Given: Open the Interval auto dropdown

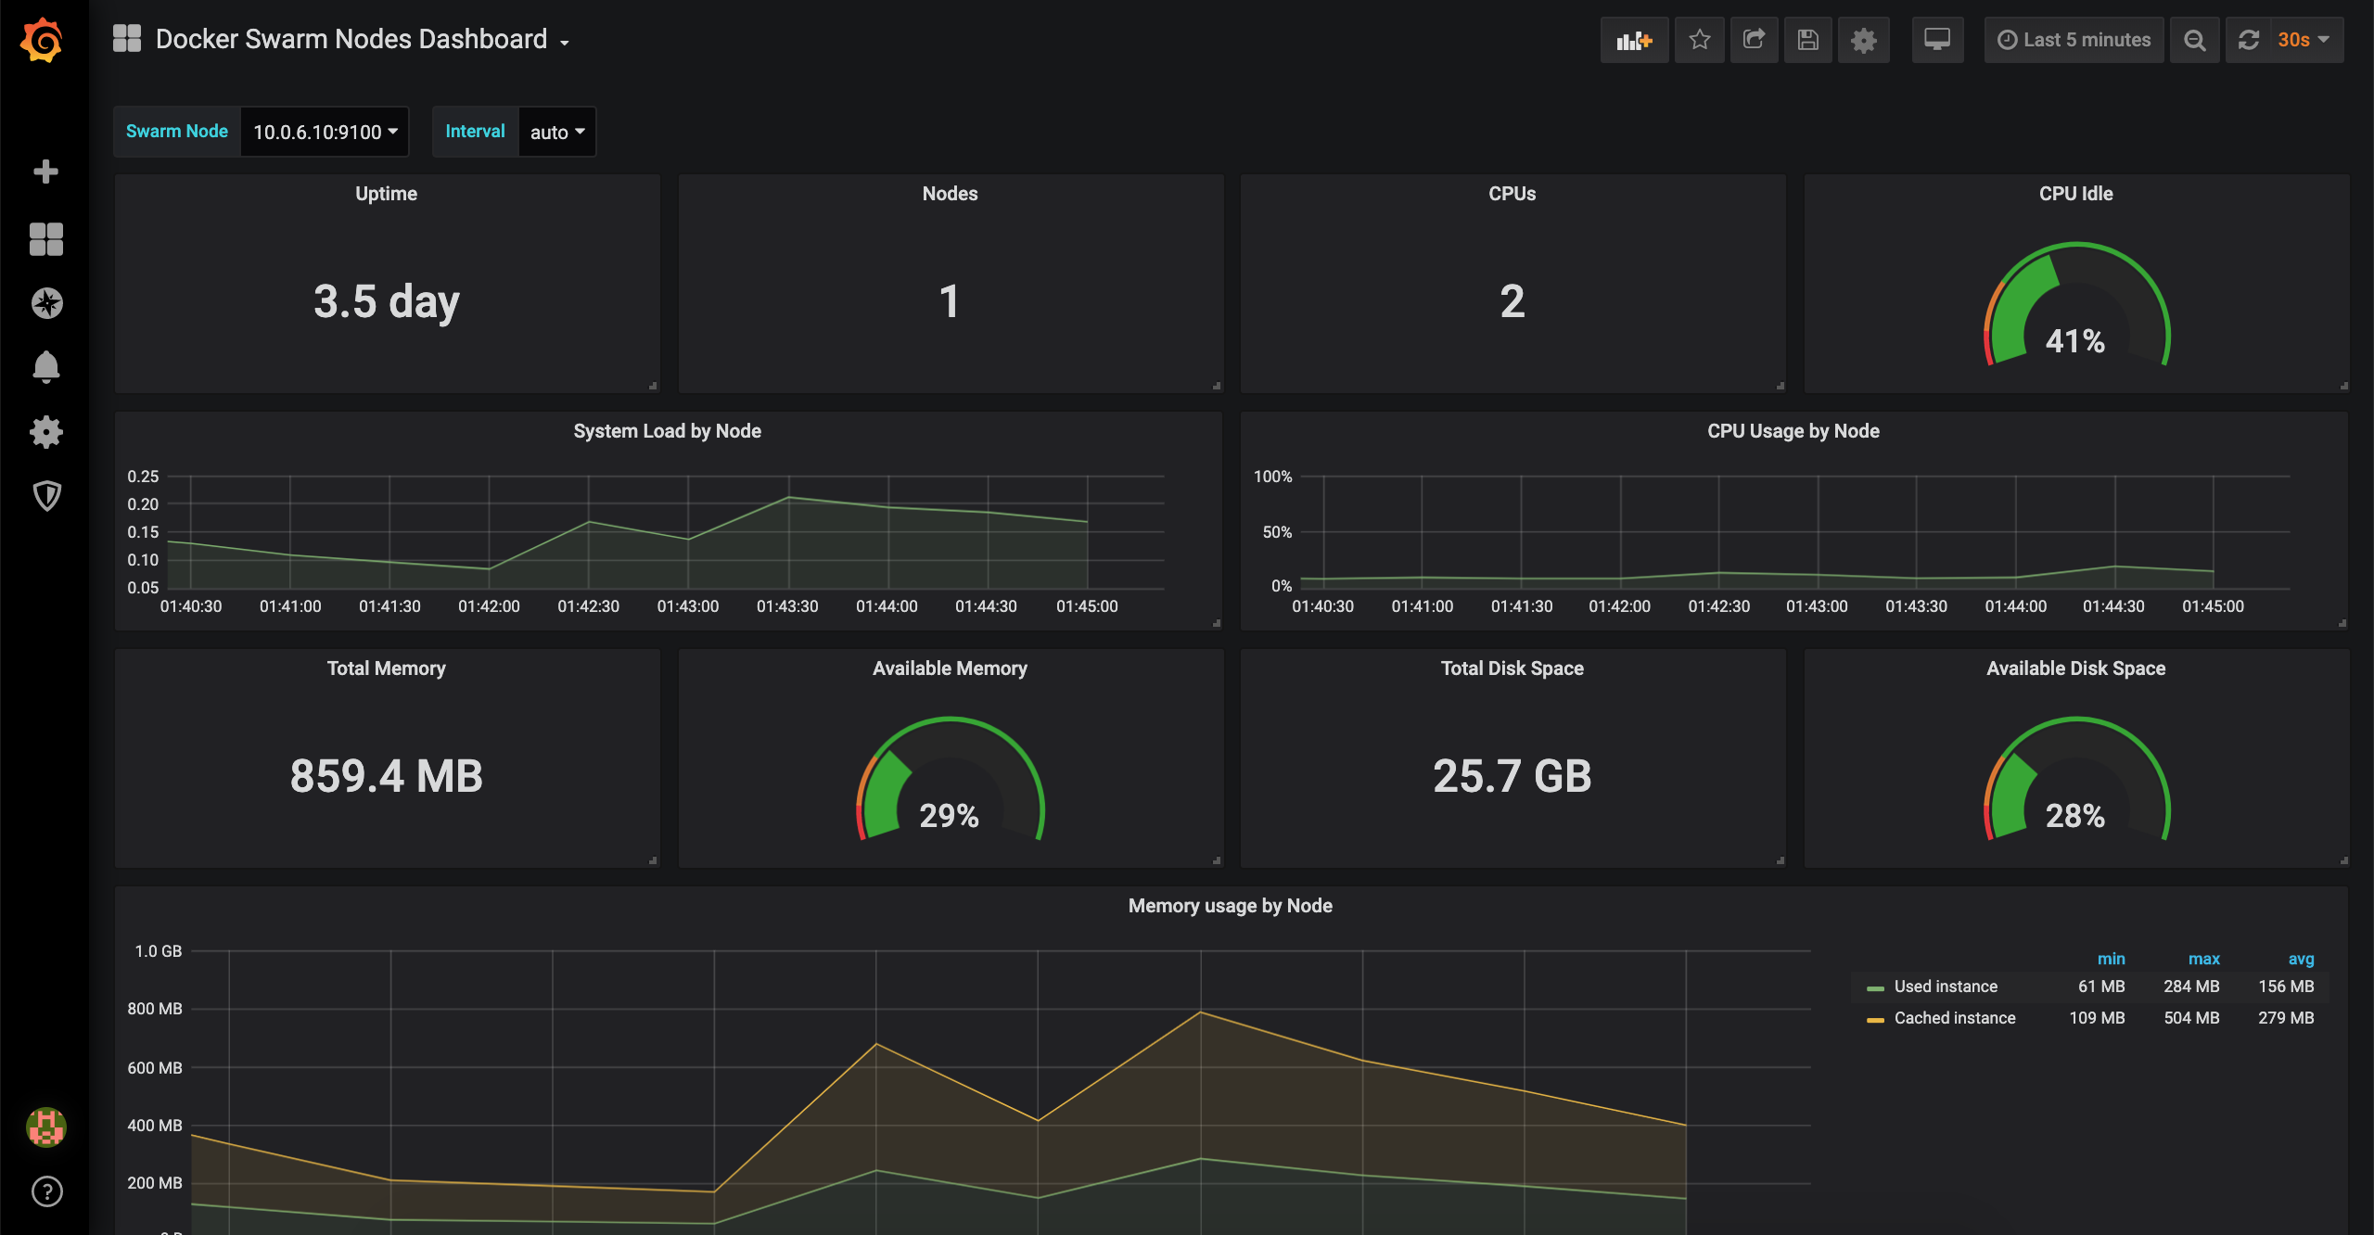Looking at the screenshot, I should (556, 132).
